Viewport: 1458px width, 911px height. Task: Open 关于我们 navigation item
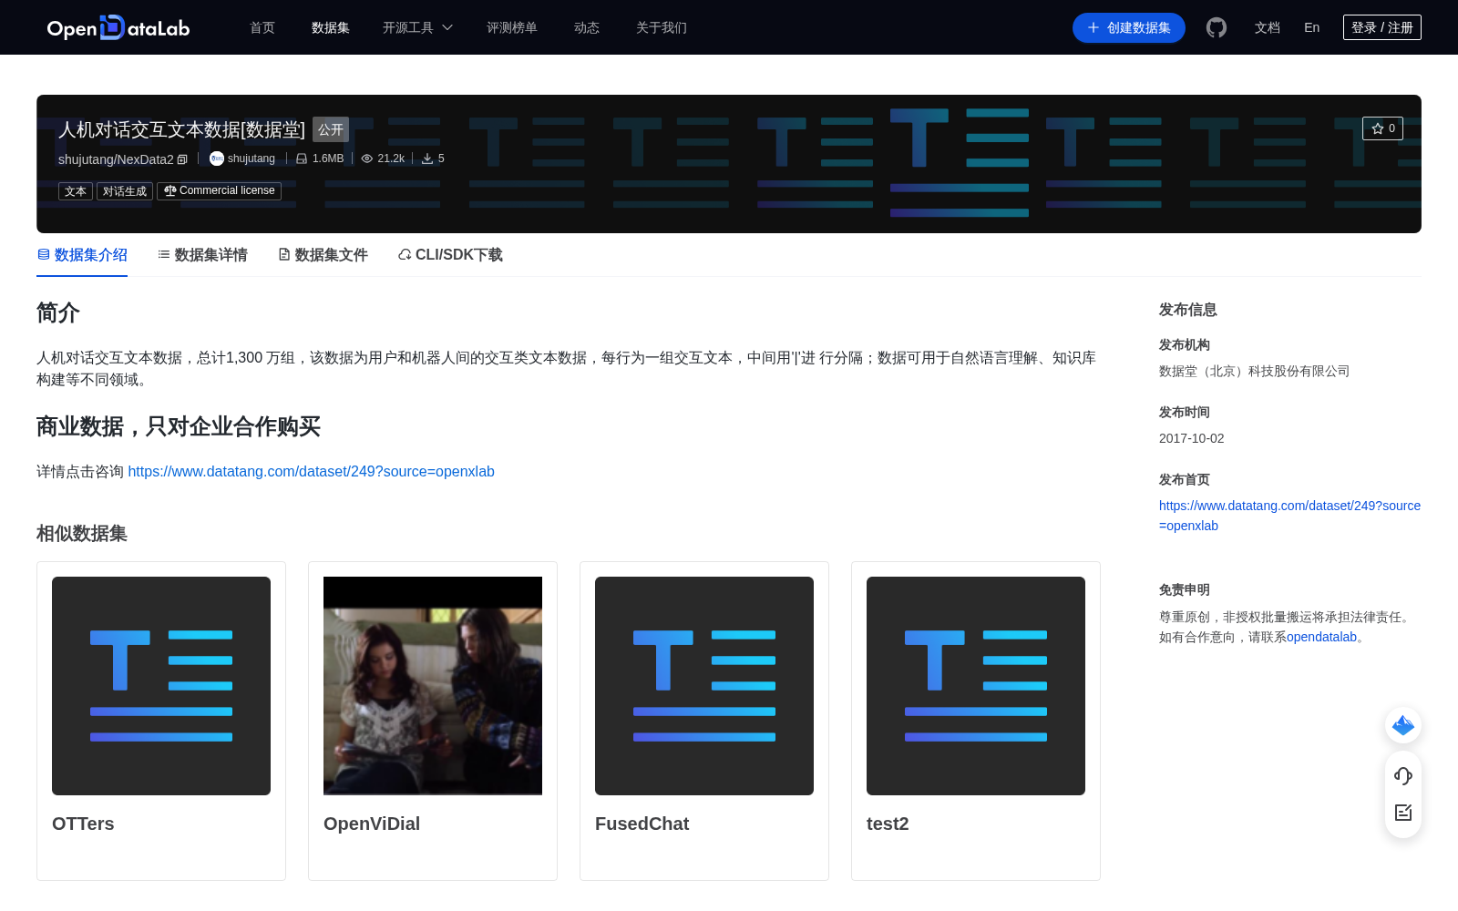pyautogui.click(x=662, y=27)
